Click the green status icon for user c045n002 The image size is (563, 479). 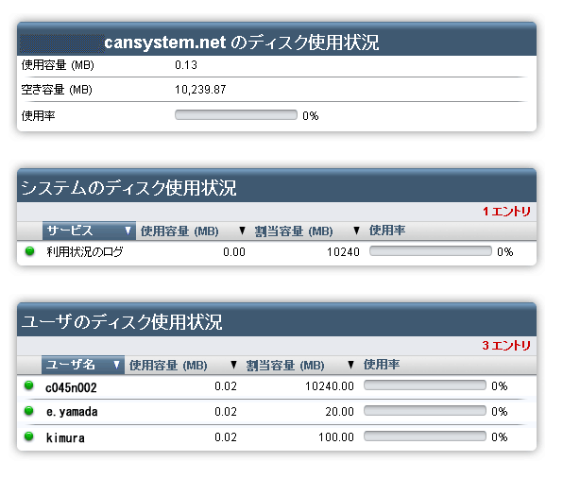(x=28, y=385)
